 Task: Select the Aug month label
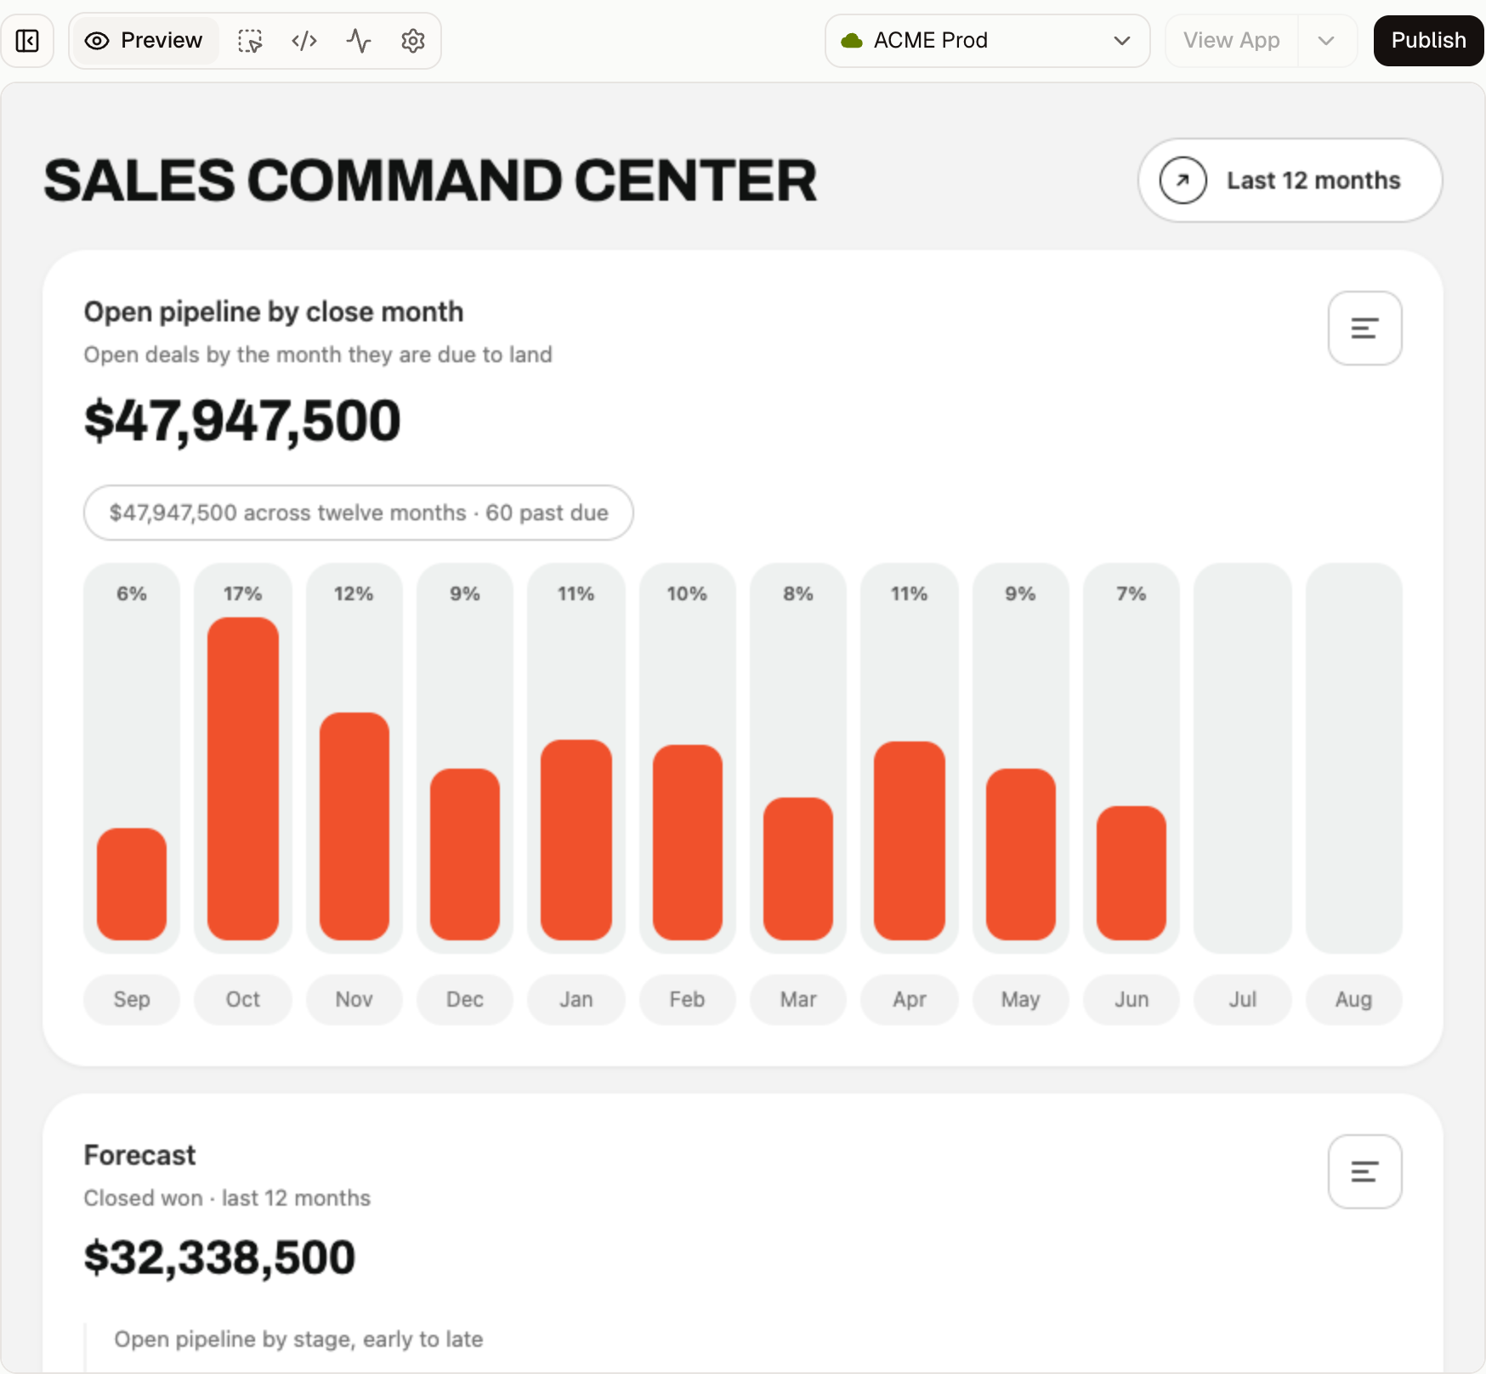(1353, 999)
